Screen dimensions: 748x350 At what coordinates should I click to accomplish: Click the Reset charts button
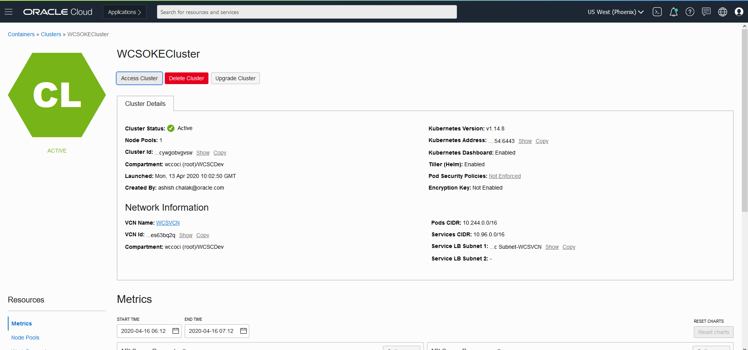(x=714, y=332)
